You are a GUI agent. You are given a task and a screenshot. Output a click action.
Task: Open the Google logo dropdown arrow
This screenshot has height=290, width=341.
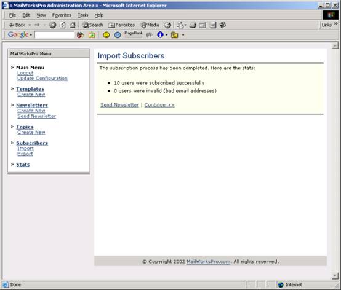click(31, 35)
